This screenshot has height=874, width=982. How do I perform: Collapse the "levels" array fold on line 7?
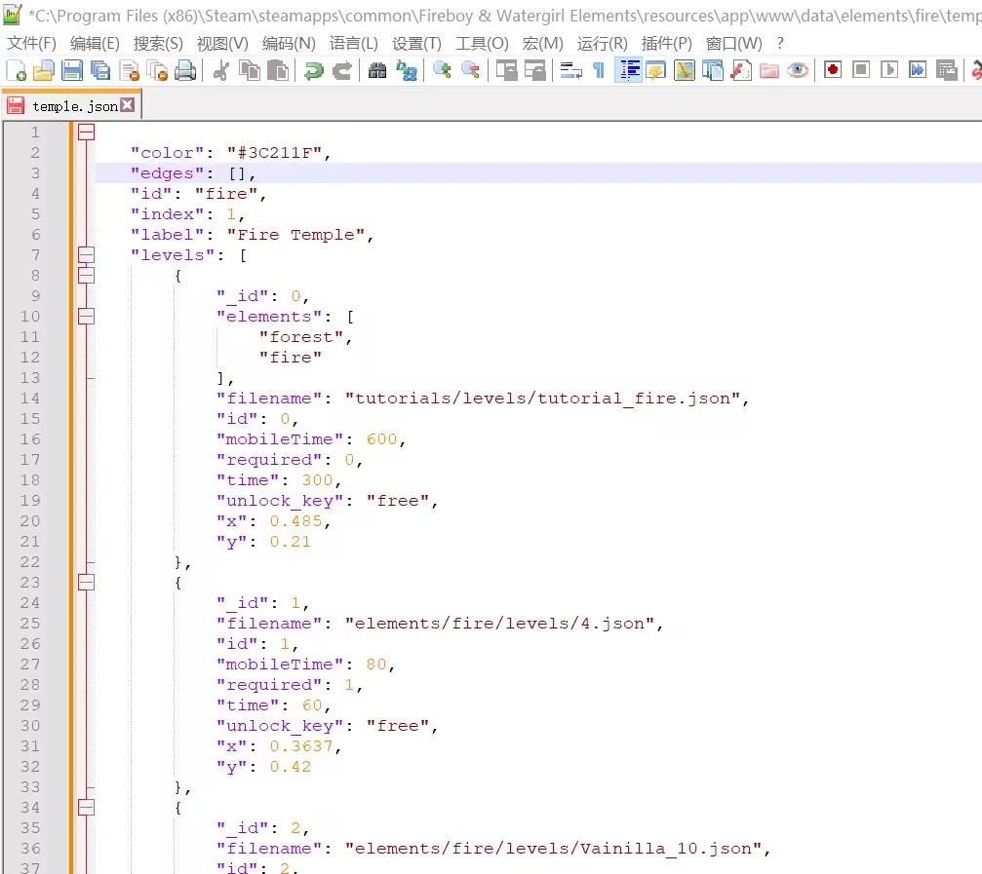[87, 254]
